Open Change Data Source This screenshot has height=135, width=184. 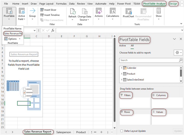[x=85, y=12]
